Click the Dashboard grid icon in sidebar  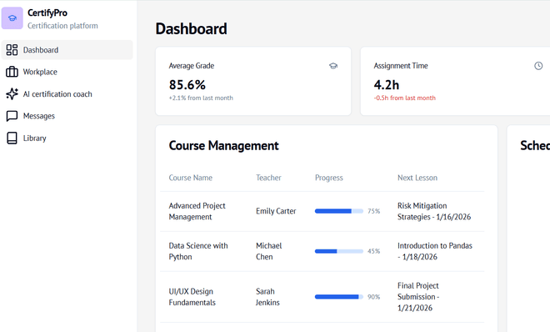pyautogui.click(x=12, y=50)
